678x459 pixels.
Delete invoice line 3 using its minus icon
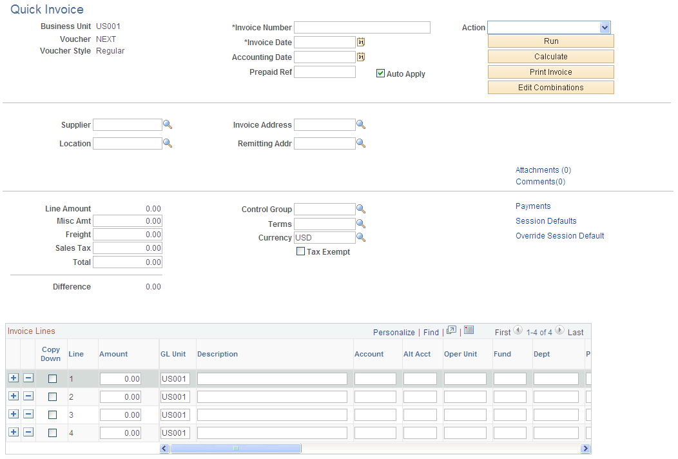pyautogui.click(x=27, y=414)
